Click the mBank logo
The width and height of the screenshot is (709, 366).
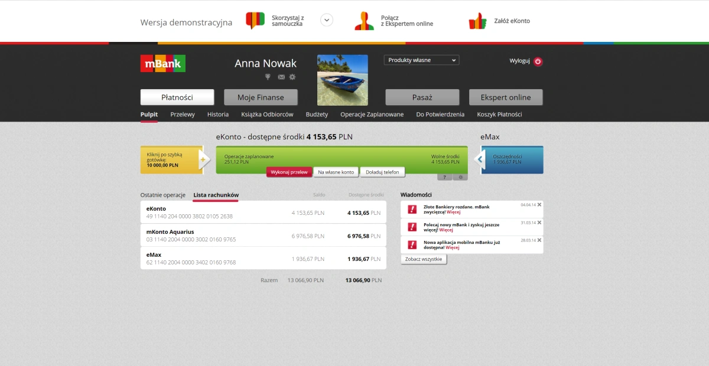point(163,63)
